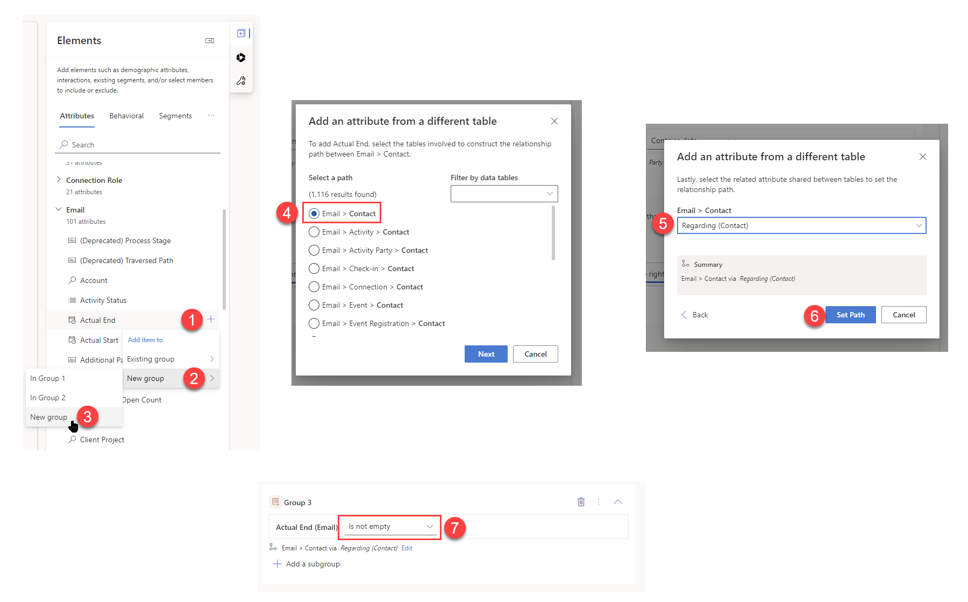The height and width of the screenshot is (602, 968).
Task: Go Back in the attribute dialog
Action: tap(695, 315)
